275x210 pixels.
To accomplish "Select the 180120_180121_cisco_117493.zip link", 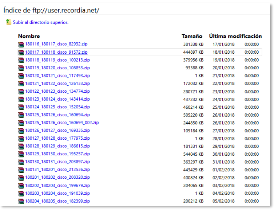I will pos(57,76).
